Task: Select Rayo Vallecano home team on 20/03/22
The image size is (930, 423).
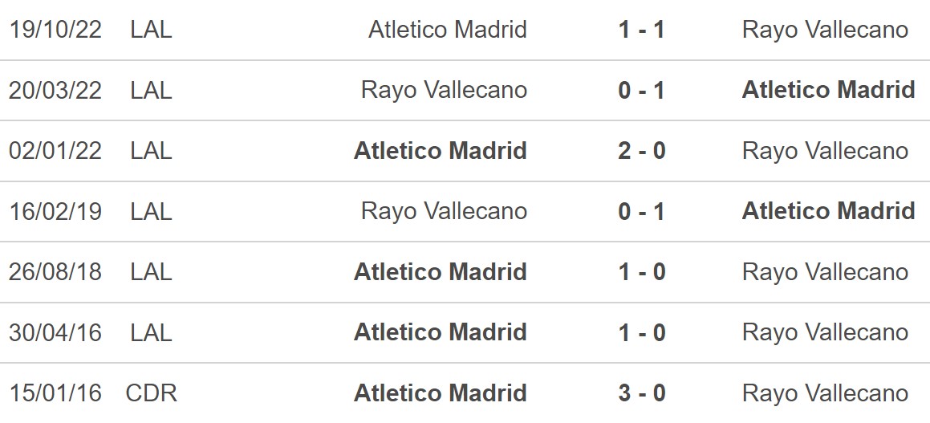Action: click(445, 90)
